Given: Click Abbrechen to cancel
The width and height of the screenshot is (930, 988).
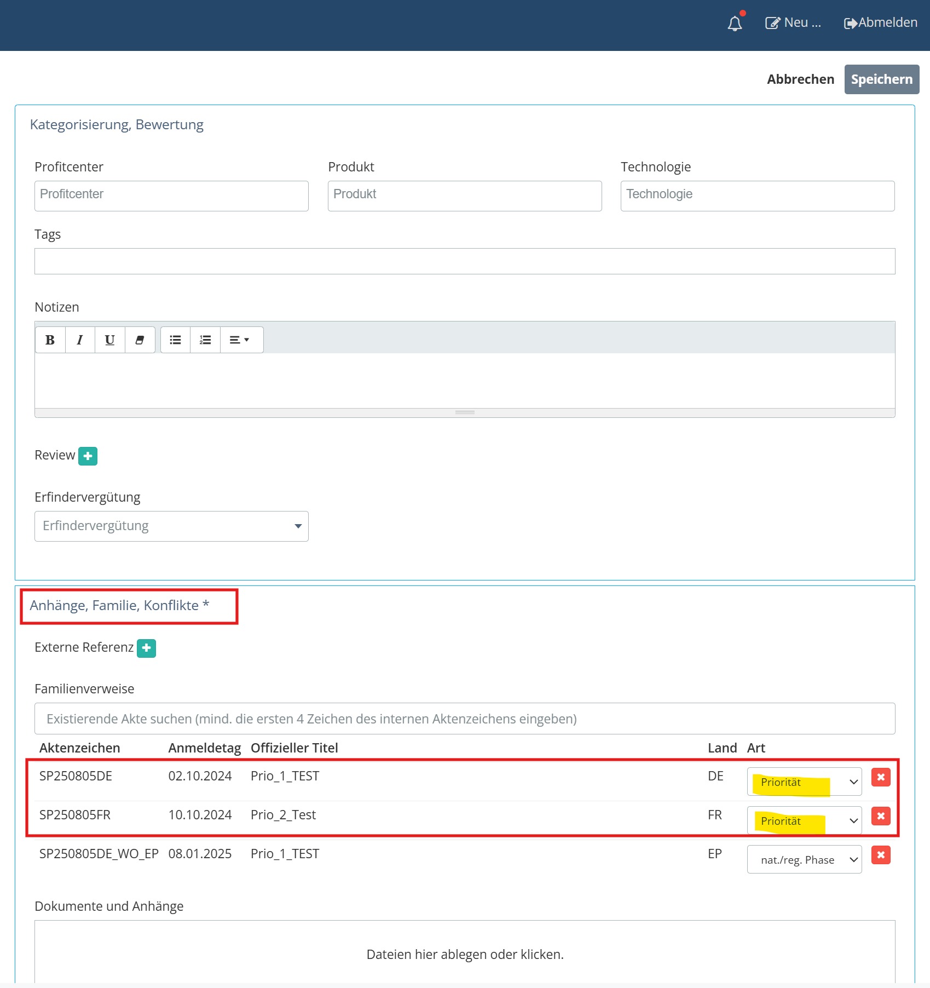Looking at the screenshot, I should tap(800, 79).
